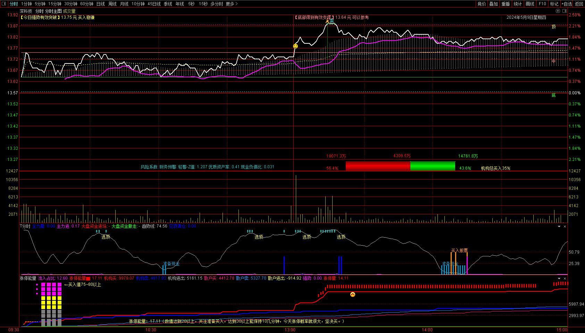Select the 分时 period tab
Image resolution: width=585 pixels, height=333 pixels.
tap(14, 4)
